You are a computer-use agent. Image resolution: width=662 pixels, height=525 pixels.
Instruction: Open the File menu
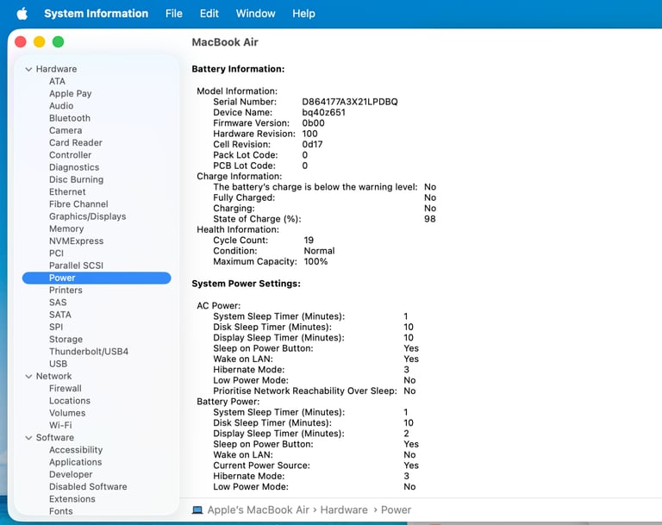[174, 14]
